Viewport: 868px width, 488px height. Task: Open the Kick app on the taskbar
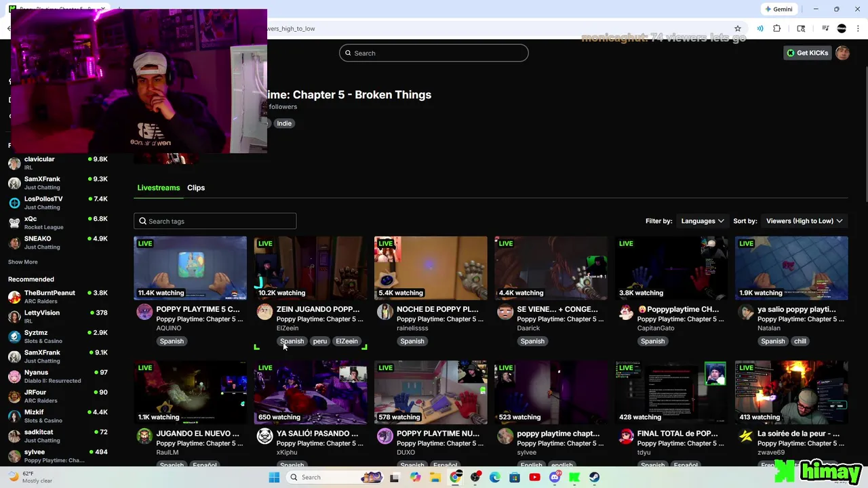point(574,477)
